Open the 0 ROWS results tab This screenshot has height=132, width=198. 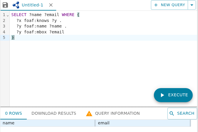pos(14,113)
